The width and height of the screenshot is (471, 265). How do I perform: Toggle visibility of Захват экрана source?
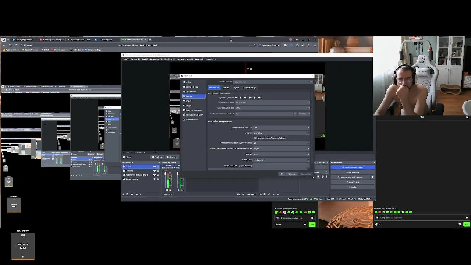click(x=155, y=179)
